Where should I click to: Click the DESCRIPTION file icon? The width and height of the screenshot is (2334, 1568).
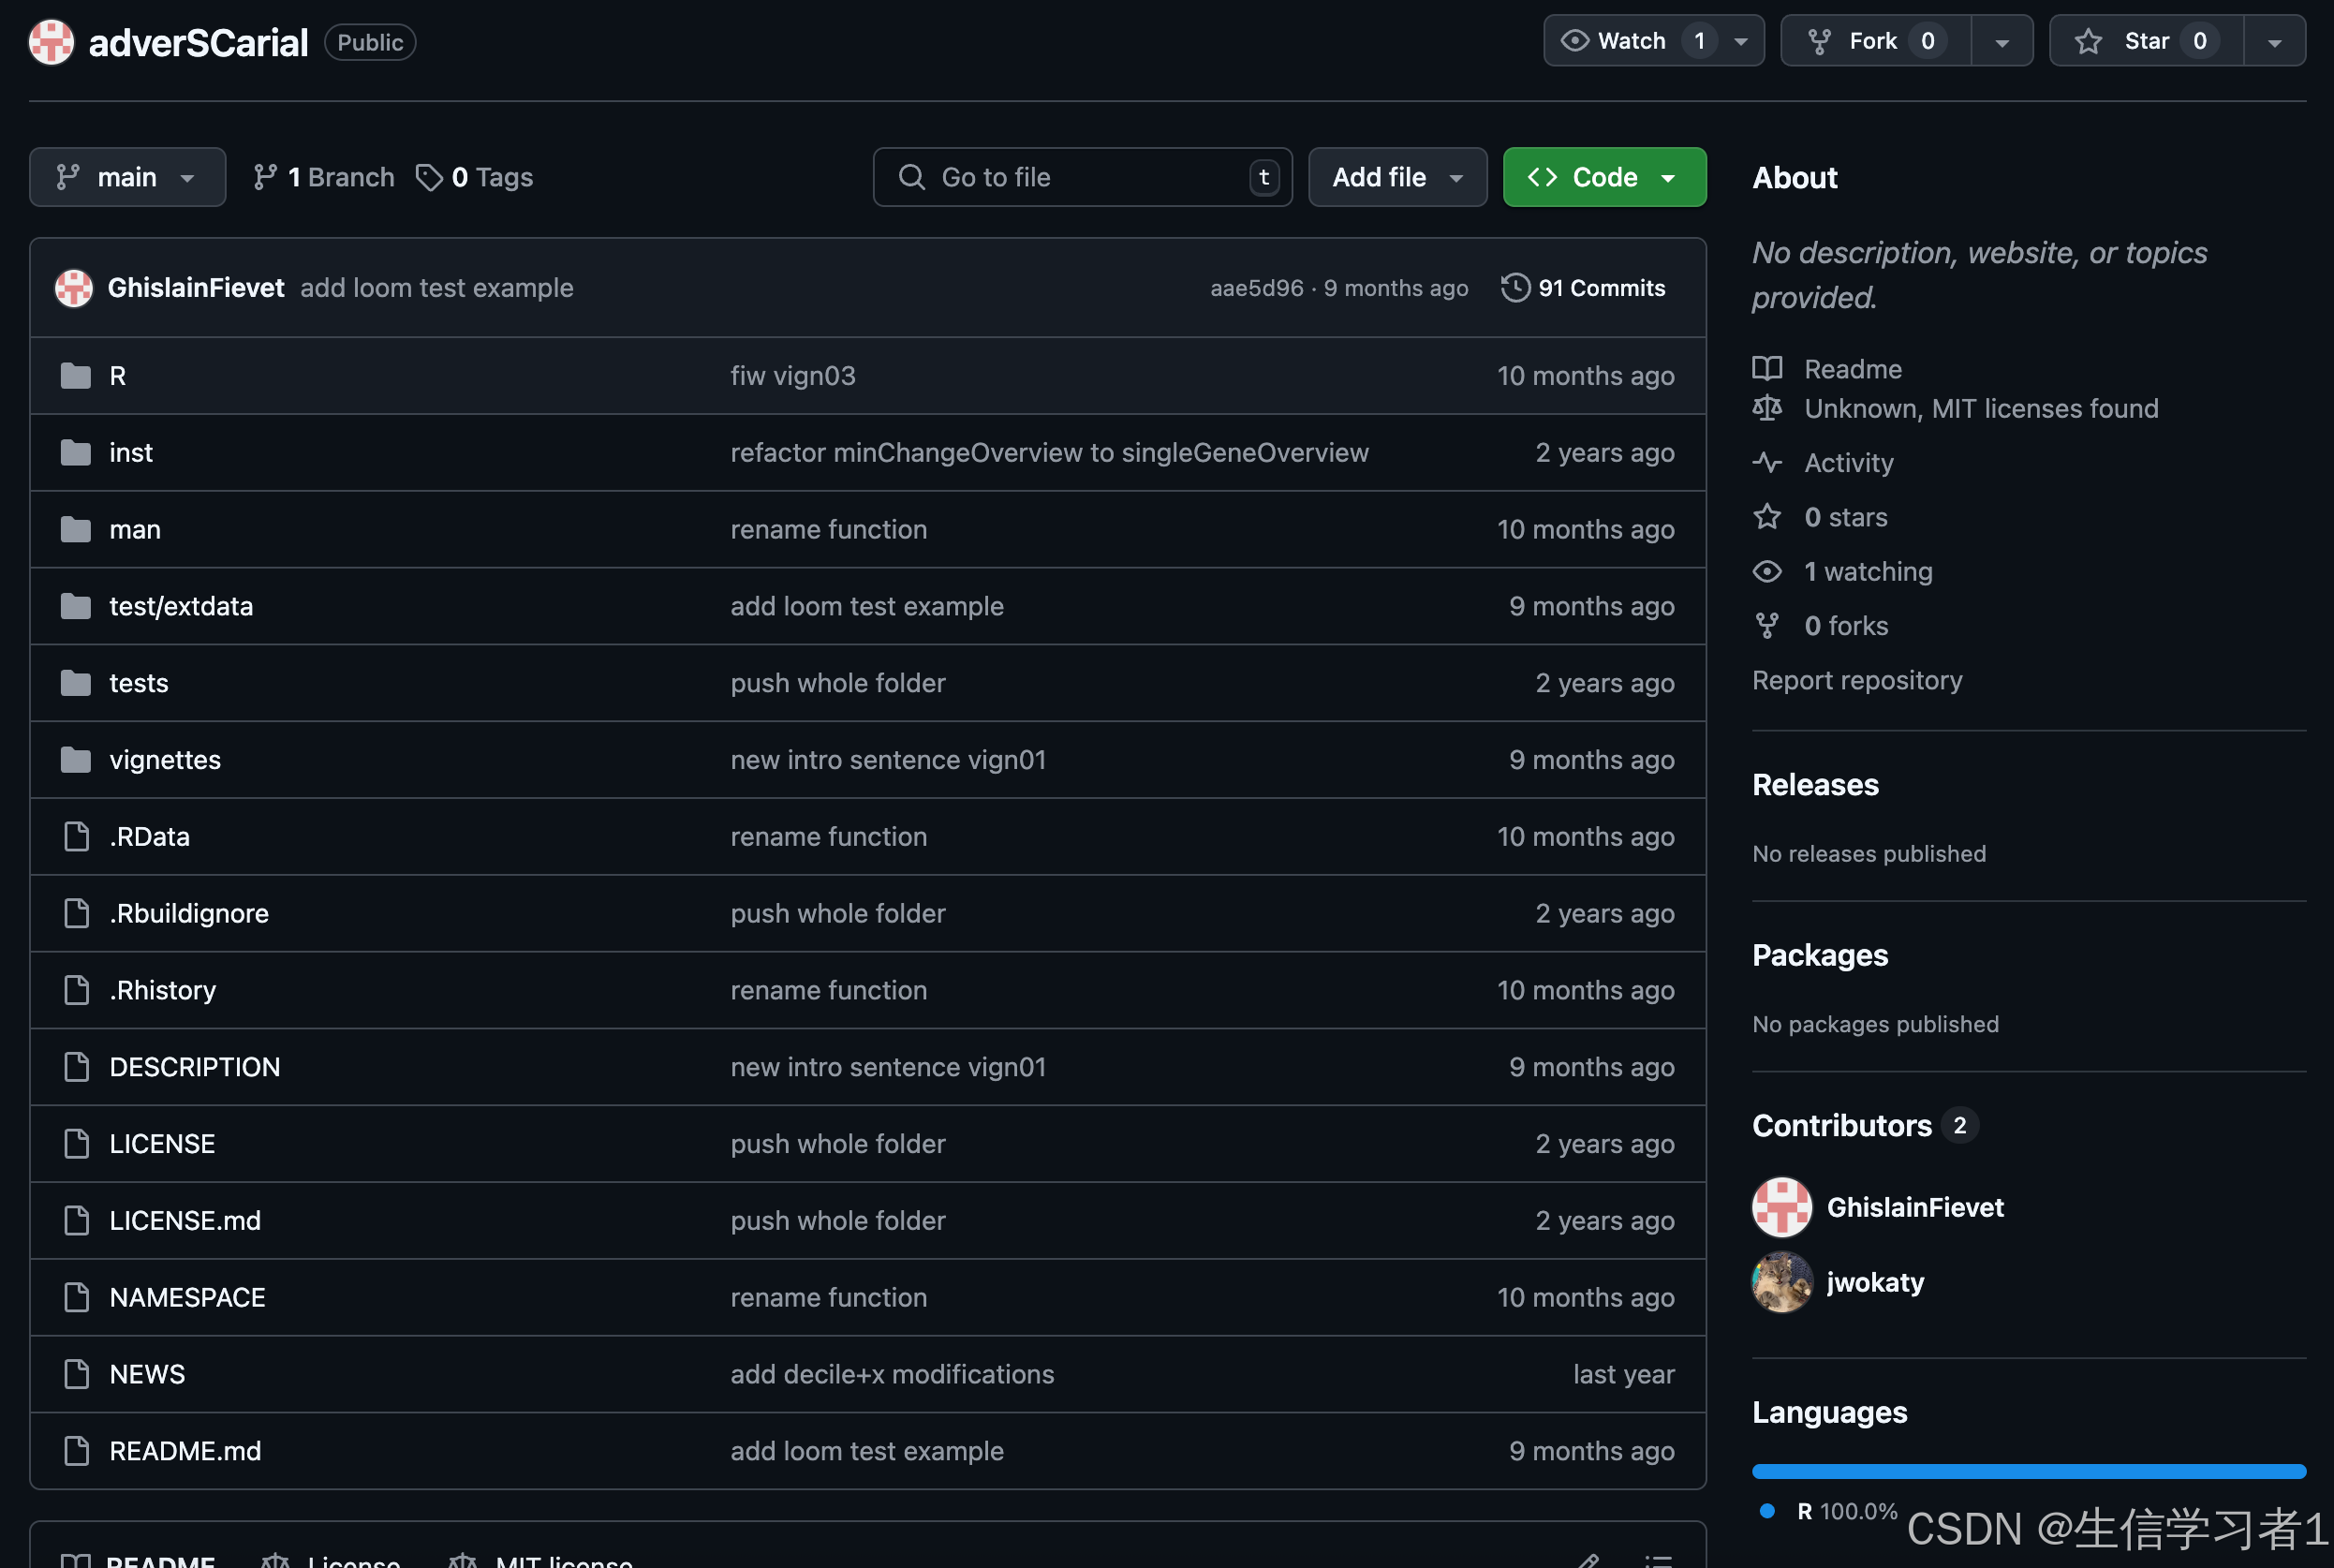(76, 1067)
